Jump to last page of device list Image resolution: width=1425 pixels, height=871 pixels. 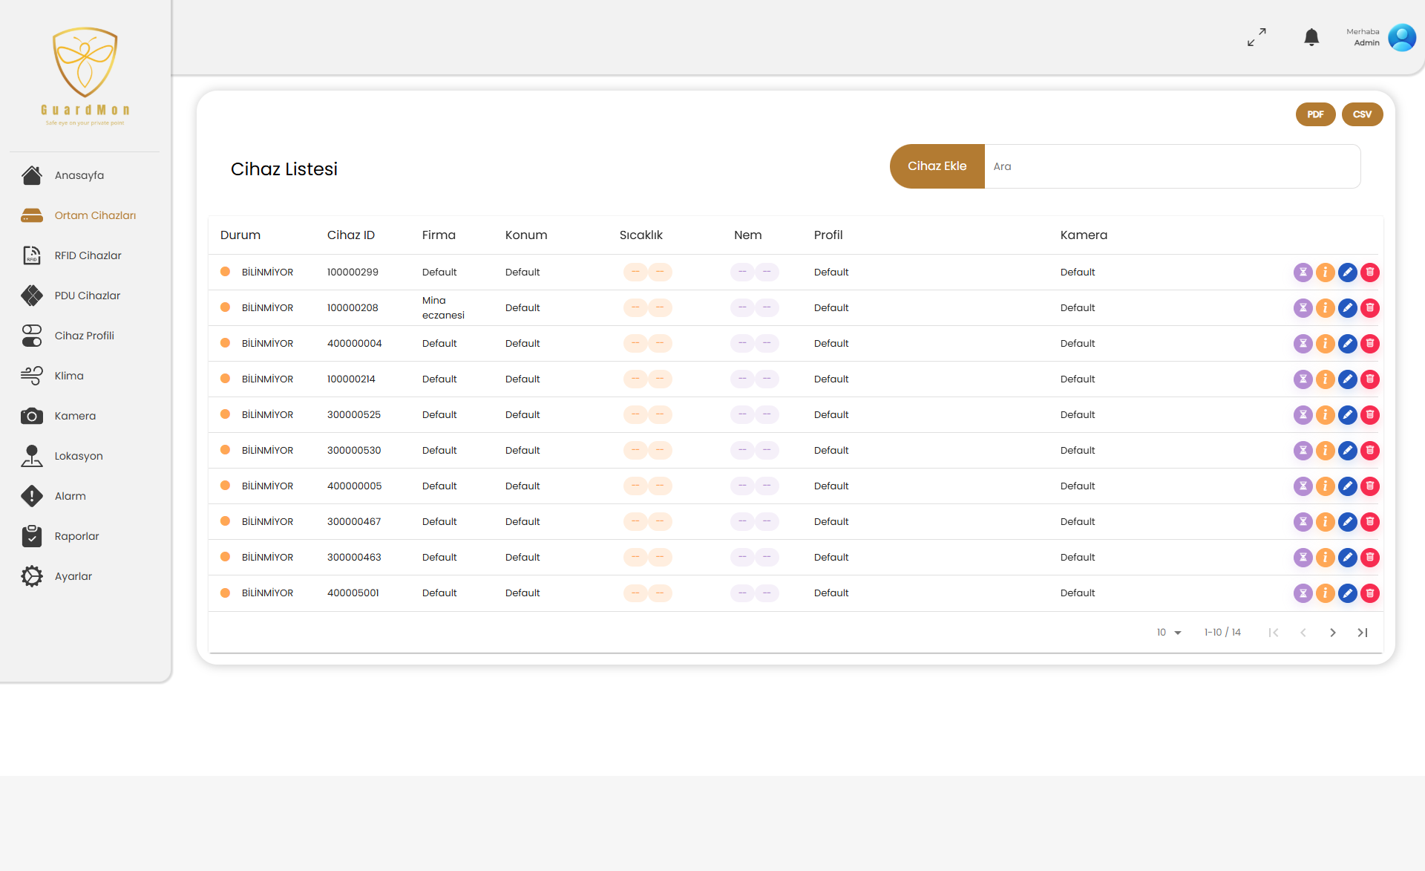1363,633
